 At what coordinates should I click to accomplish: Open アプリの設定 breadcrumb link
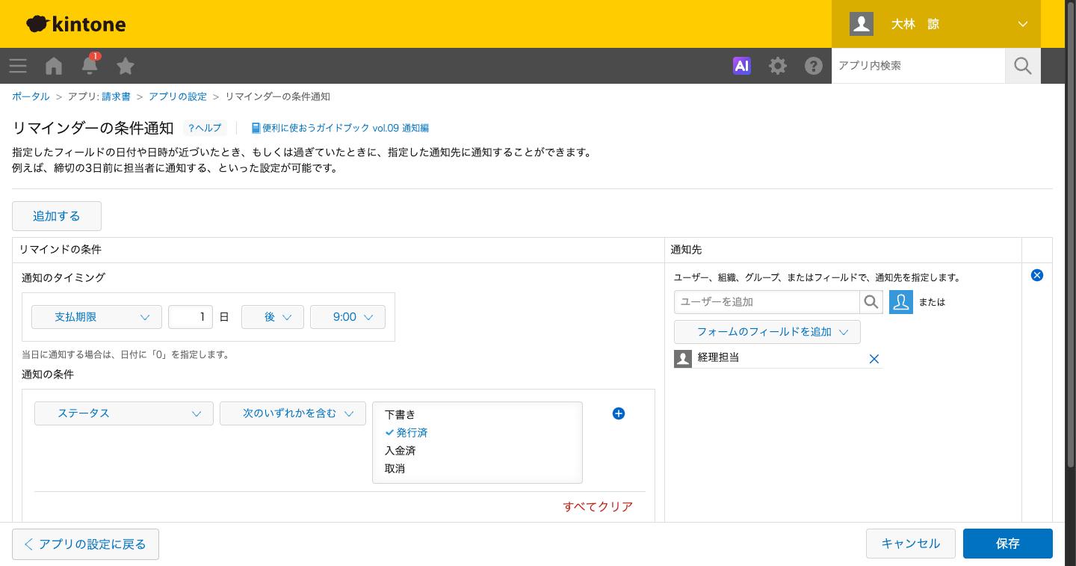click(x=178, y=96)
